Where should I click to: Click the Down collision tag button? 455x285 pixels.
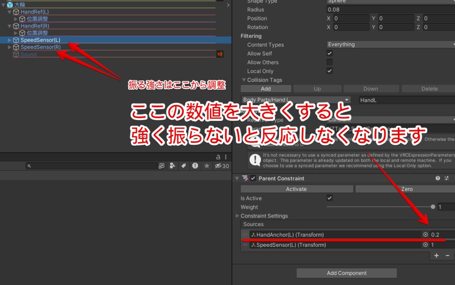pyautogui.click(x=371, y=89)
